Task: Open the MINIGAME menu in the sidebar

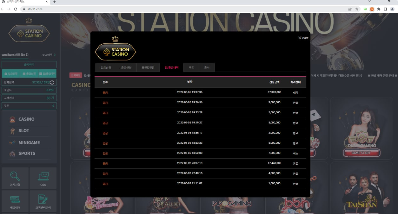Action: [x=29, y=142]
